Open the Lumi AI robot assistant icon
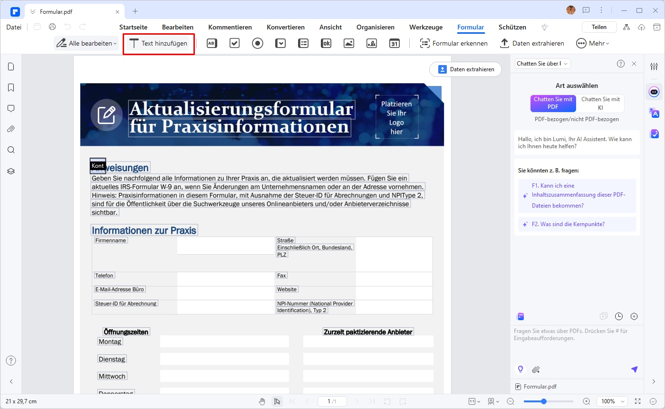 pyautogui.click(x=654, y=91)
